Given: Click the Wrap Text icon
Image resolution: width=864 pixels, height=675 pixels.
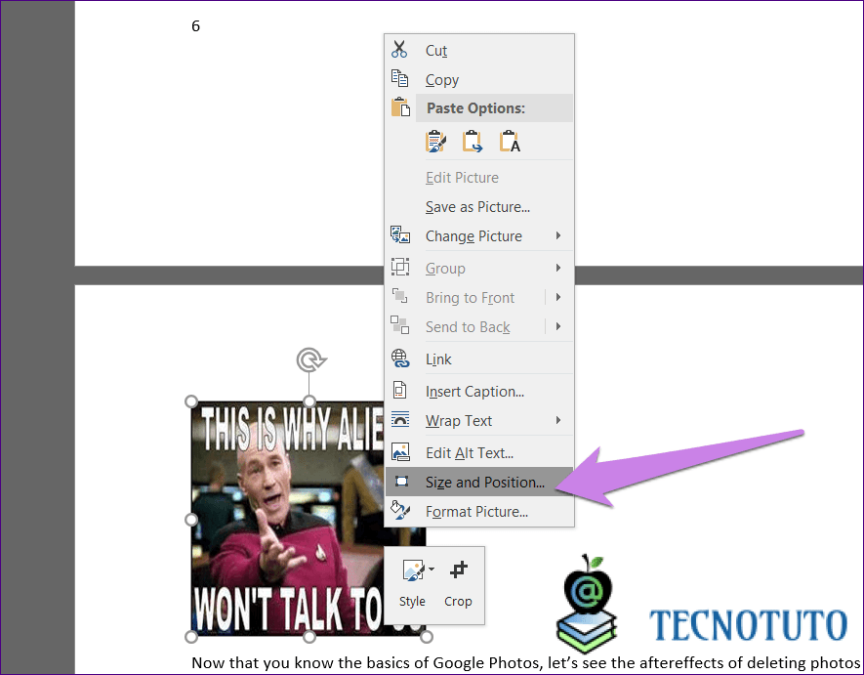Looking at the screenshot, I should coord(400,420).
